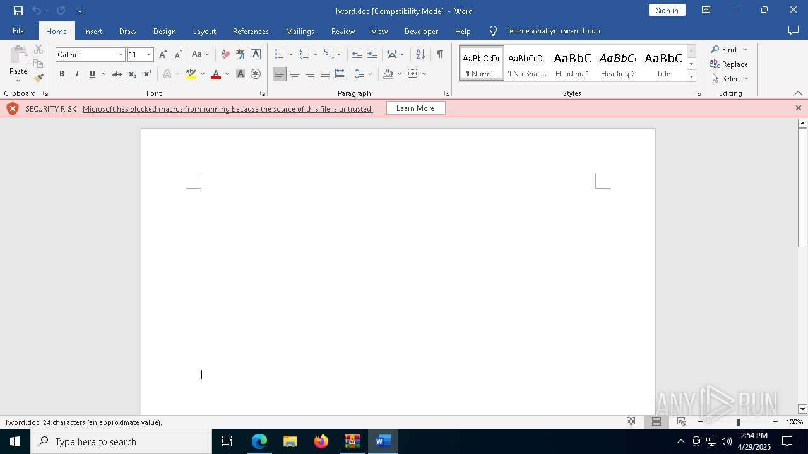This screenshot has width=808, height=454.
Task: Open the font size dropdown arrow
Action: 149,55
